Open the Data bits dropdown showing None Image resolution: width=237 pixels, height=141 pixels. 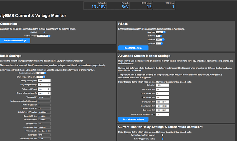coord(160,40)
